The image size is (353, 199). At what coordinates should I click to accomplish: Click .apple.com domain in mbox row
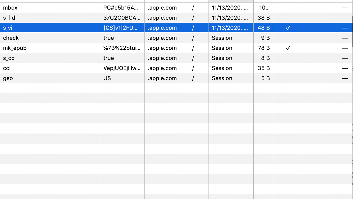click(x=162, y=8)
